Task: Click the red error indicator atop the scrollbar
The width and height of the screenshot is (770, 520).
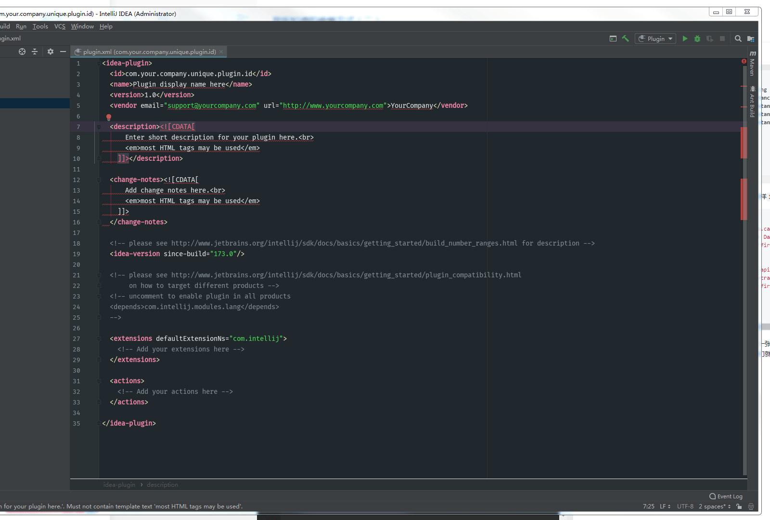Action: pyautogui.click(x=744, y=61)
